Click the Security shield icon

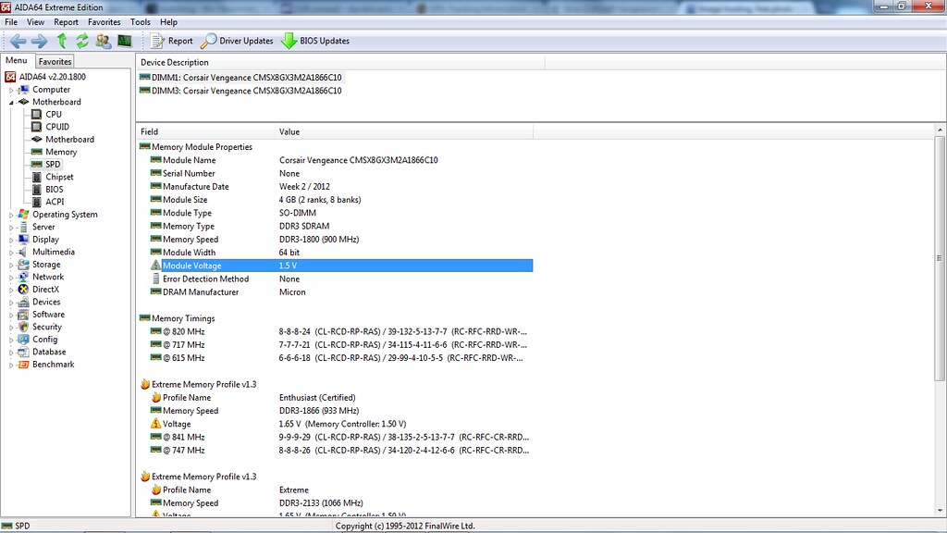pos(23,327)
